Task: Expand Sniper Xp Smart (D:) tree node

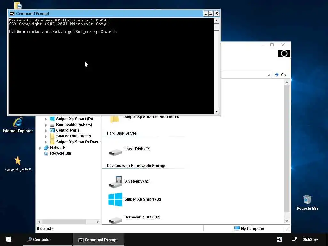Action: coord(46,119)
